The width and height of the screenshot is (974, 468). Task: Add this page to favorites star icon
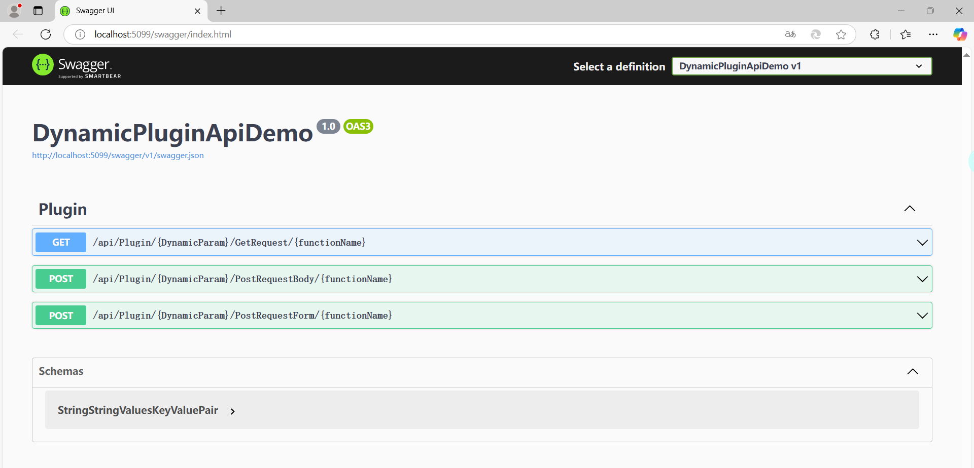point(841,34)
